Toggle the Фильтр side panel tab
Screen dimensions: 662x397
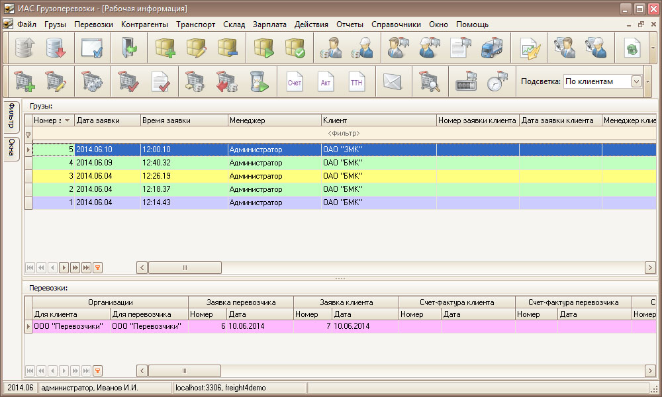pyautogui.click(x=12, y=117)
